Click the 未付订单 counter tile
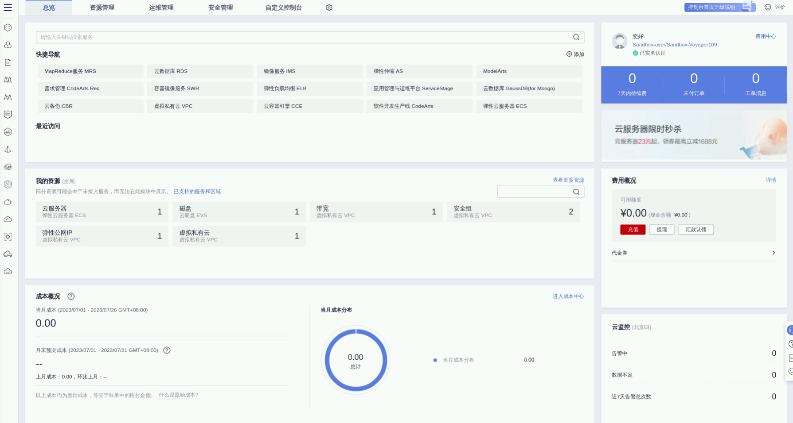 click(694, 85)
